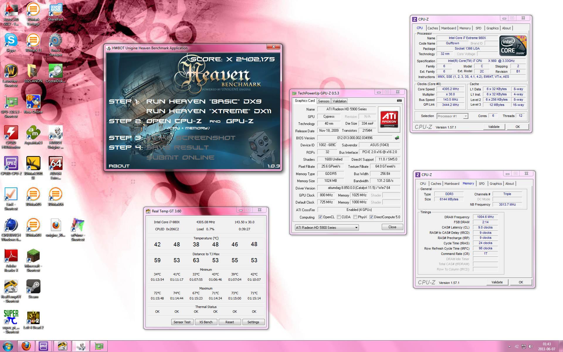563x352 pixels.
Task: Click the Sensor Test button in Real Temp
Action: pyautogui.click(x=182, y=322)
